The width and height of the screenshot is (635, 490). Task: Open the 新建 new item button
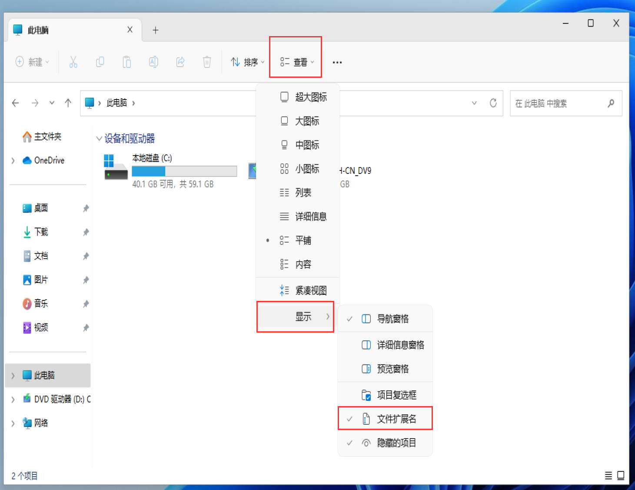32,62
